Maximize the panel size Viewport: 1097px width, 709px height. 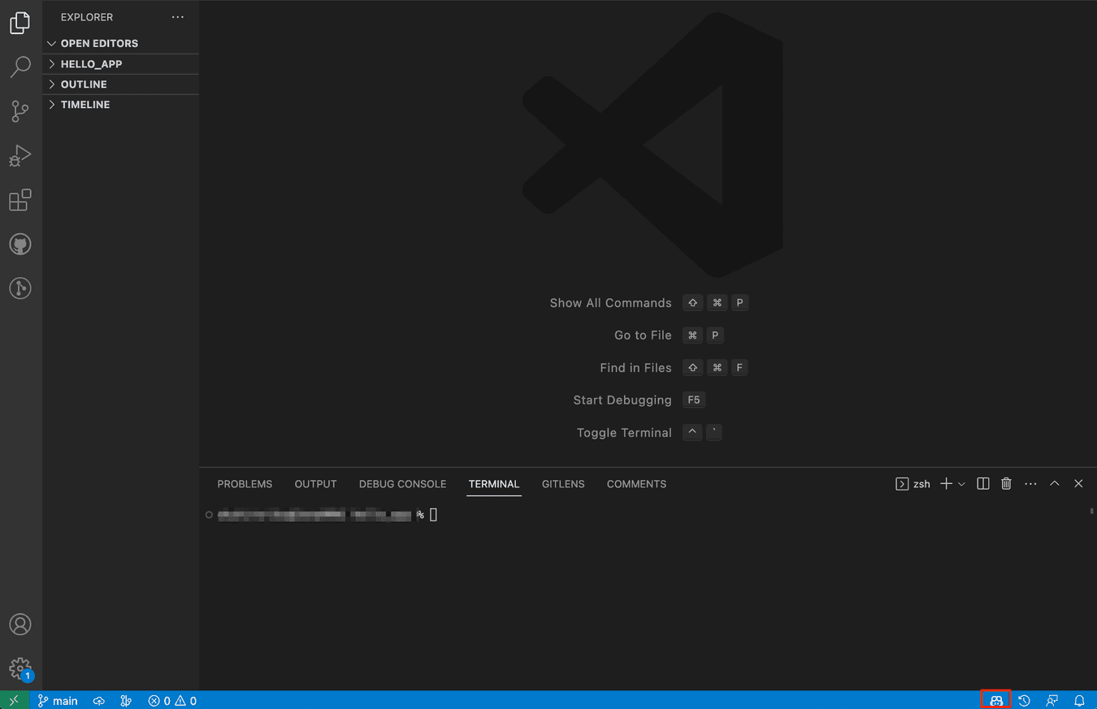pyautogui.click(x=1055, y=484)
